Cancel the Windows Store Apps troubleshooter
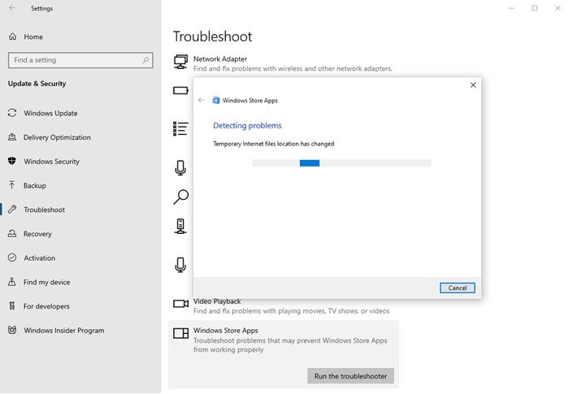Image resolution: width=569 pixels, height=394 pixels. click(457, 288)
